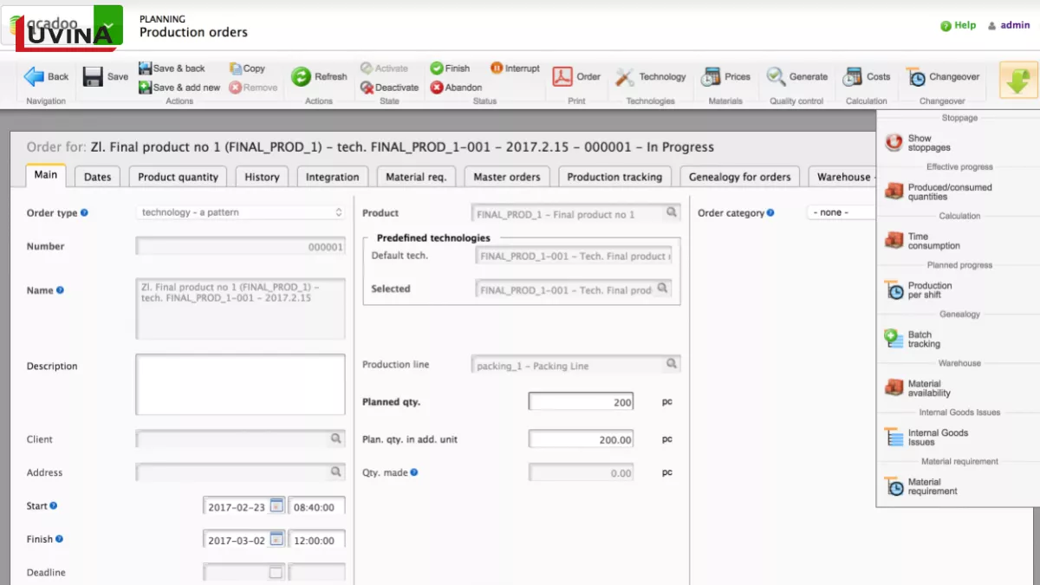Expand the Order category selector
Image resolution: width=1040 pixels, height=585 pixels.
point(854,211)
